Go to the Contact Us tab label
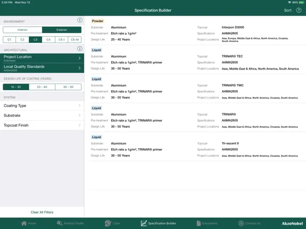 pyautogui.click(x=253, y=223)
